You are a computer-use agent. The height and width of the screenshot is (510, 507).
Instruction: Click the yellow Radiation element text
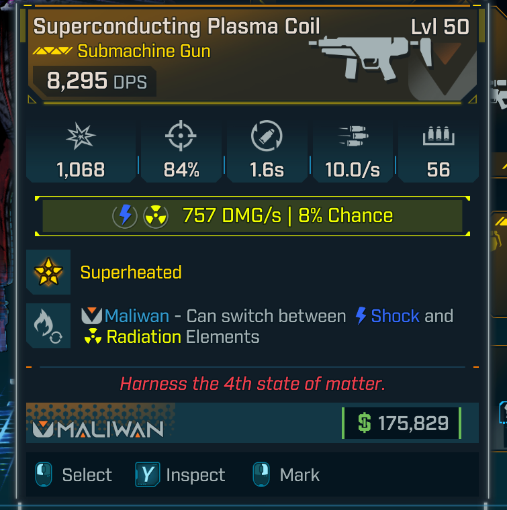[x=144, y=336]
